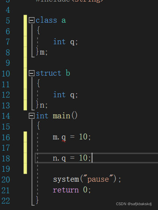Viewport: 158px width, 210px height.
Task: Click the class keyword on line 5
Action: [x=46, y=20]
